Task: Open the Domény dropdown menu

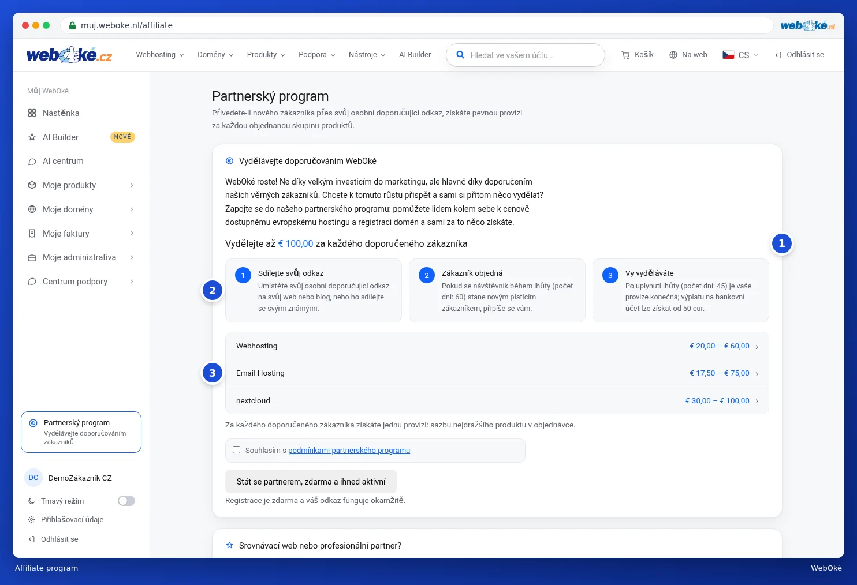Action: (x=215, y=55)
